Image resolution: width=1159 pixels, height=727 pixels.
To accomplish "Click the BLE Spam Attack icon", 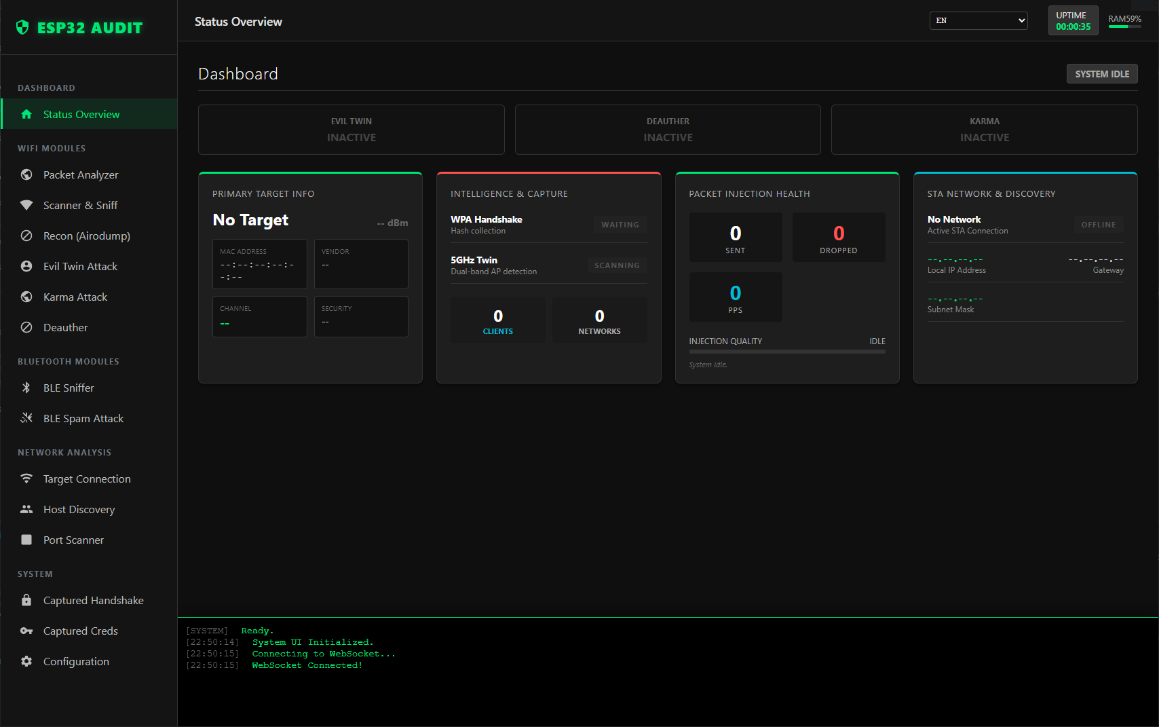I will click(26, 418).
